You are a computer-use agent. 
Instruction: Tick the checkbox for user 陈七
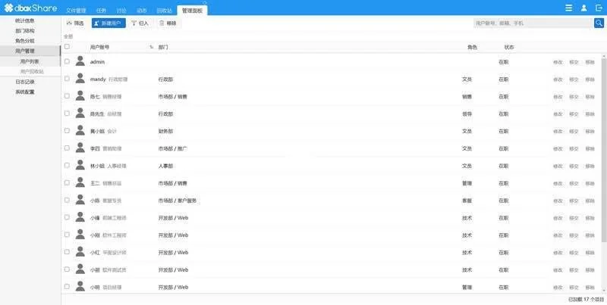click(x=67, y=96)
